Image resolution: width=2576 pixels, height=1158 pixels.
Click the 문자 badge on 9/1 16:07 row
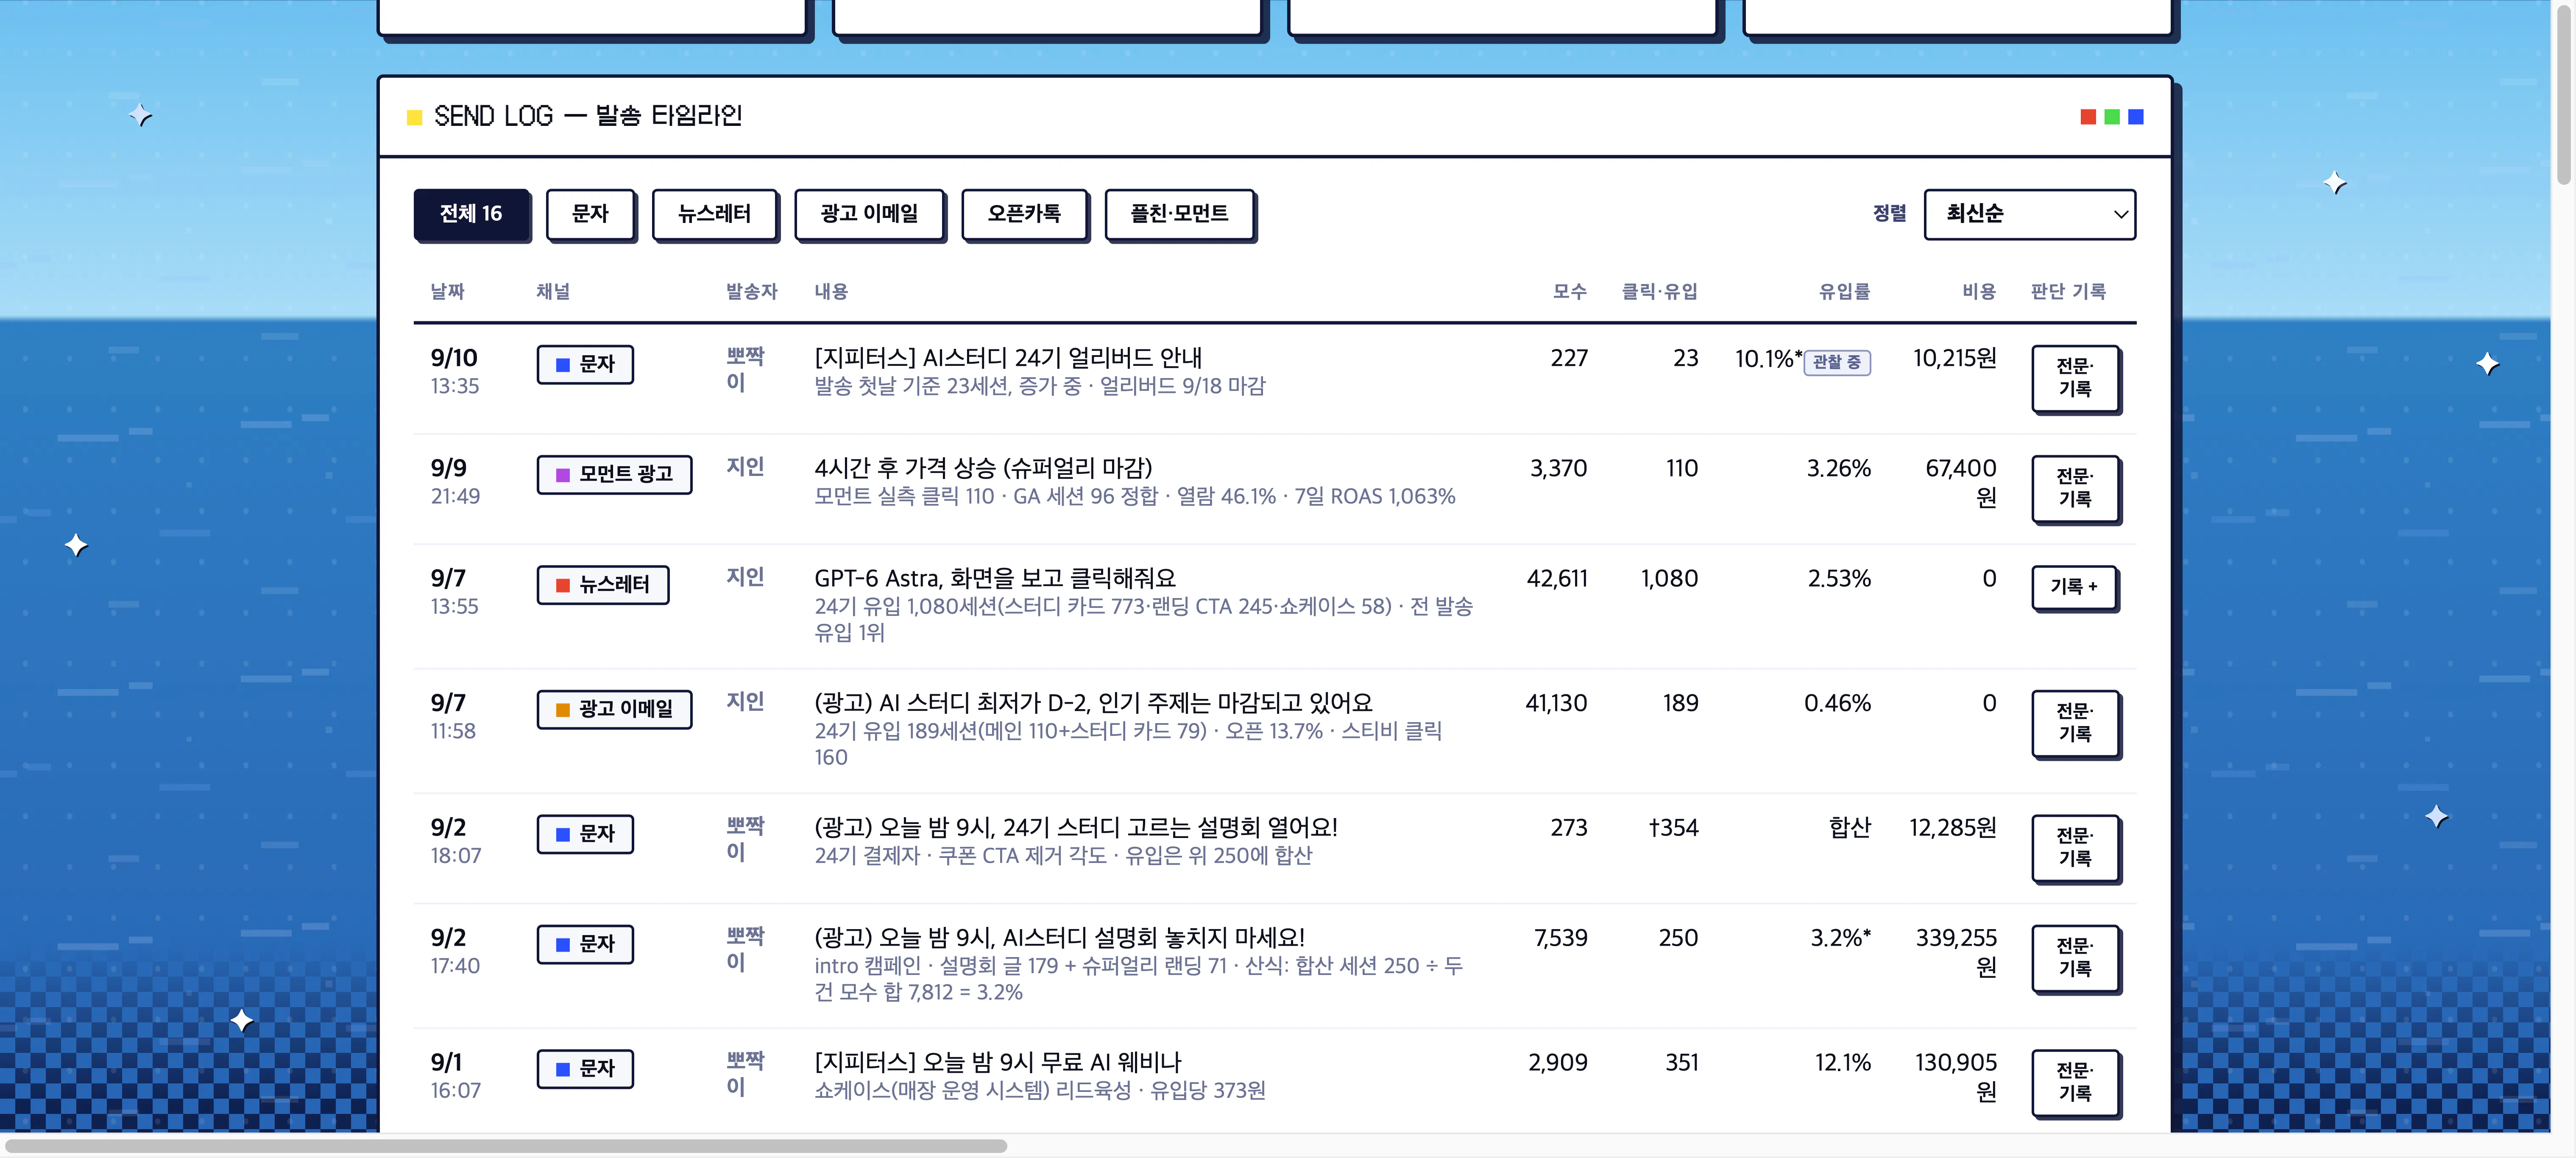coord(585,1069)
